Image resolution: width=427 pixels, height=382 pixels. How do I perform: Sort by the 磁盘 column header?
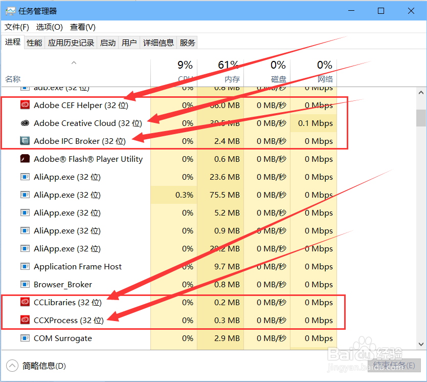point(267,73)
